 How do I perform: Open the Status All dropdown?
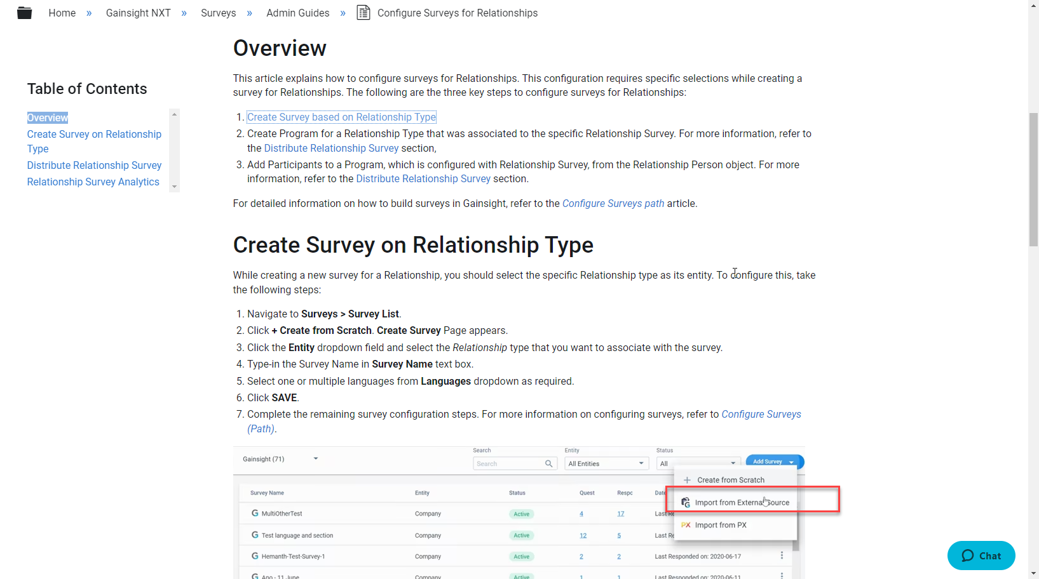click(698, 463)
